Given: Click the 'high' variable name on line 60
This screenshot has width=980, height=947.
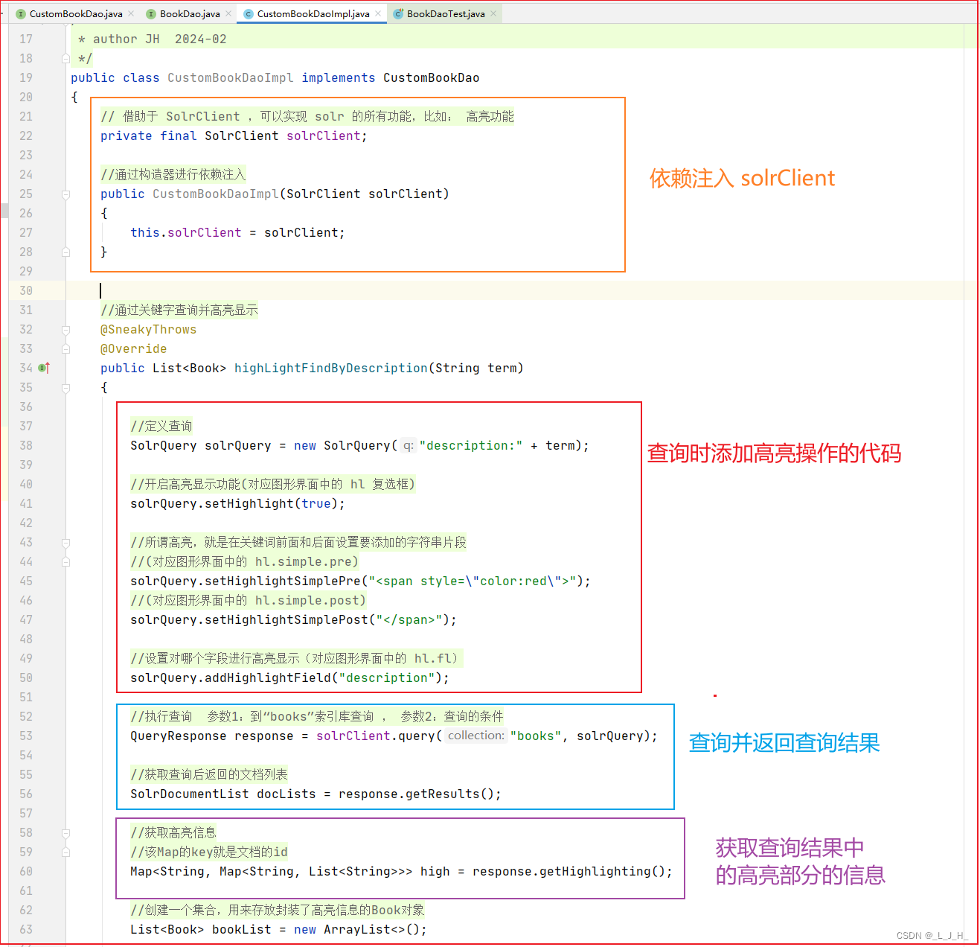Looking at the screenshot, I should click(x=435, y=871).
